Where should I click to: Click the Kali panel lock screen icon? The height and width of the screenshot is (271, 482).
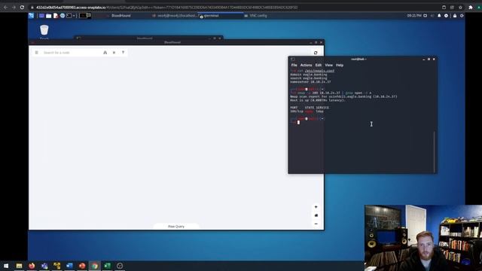tap(455, 16)
